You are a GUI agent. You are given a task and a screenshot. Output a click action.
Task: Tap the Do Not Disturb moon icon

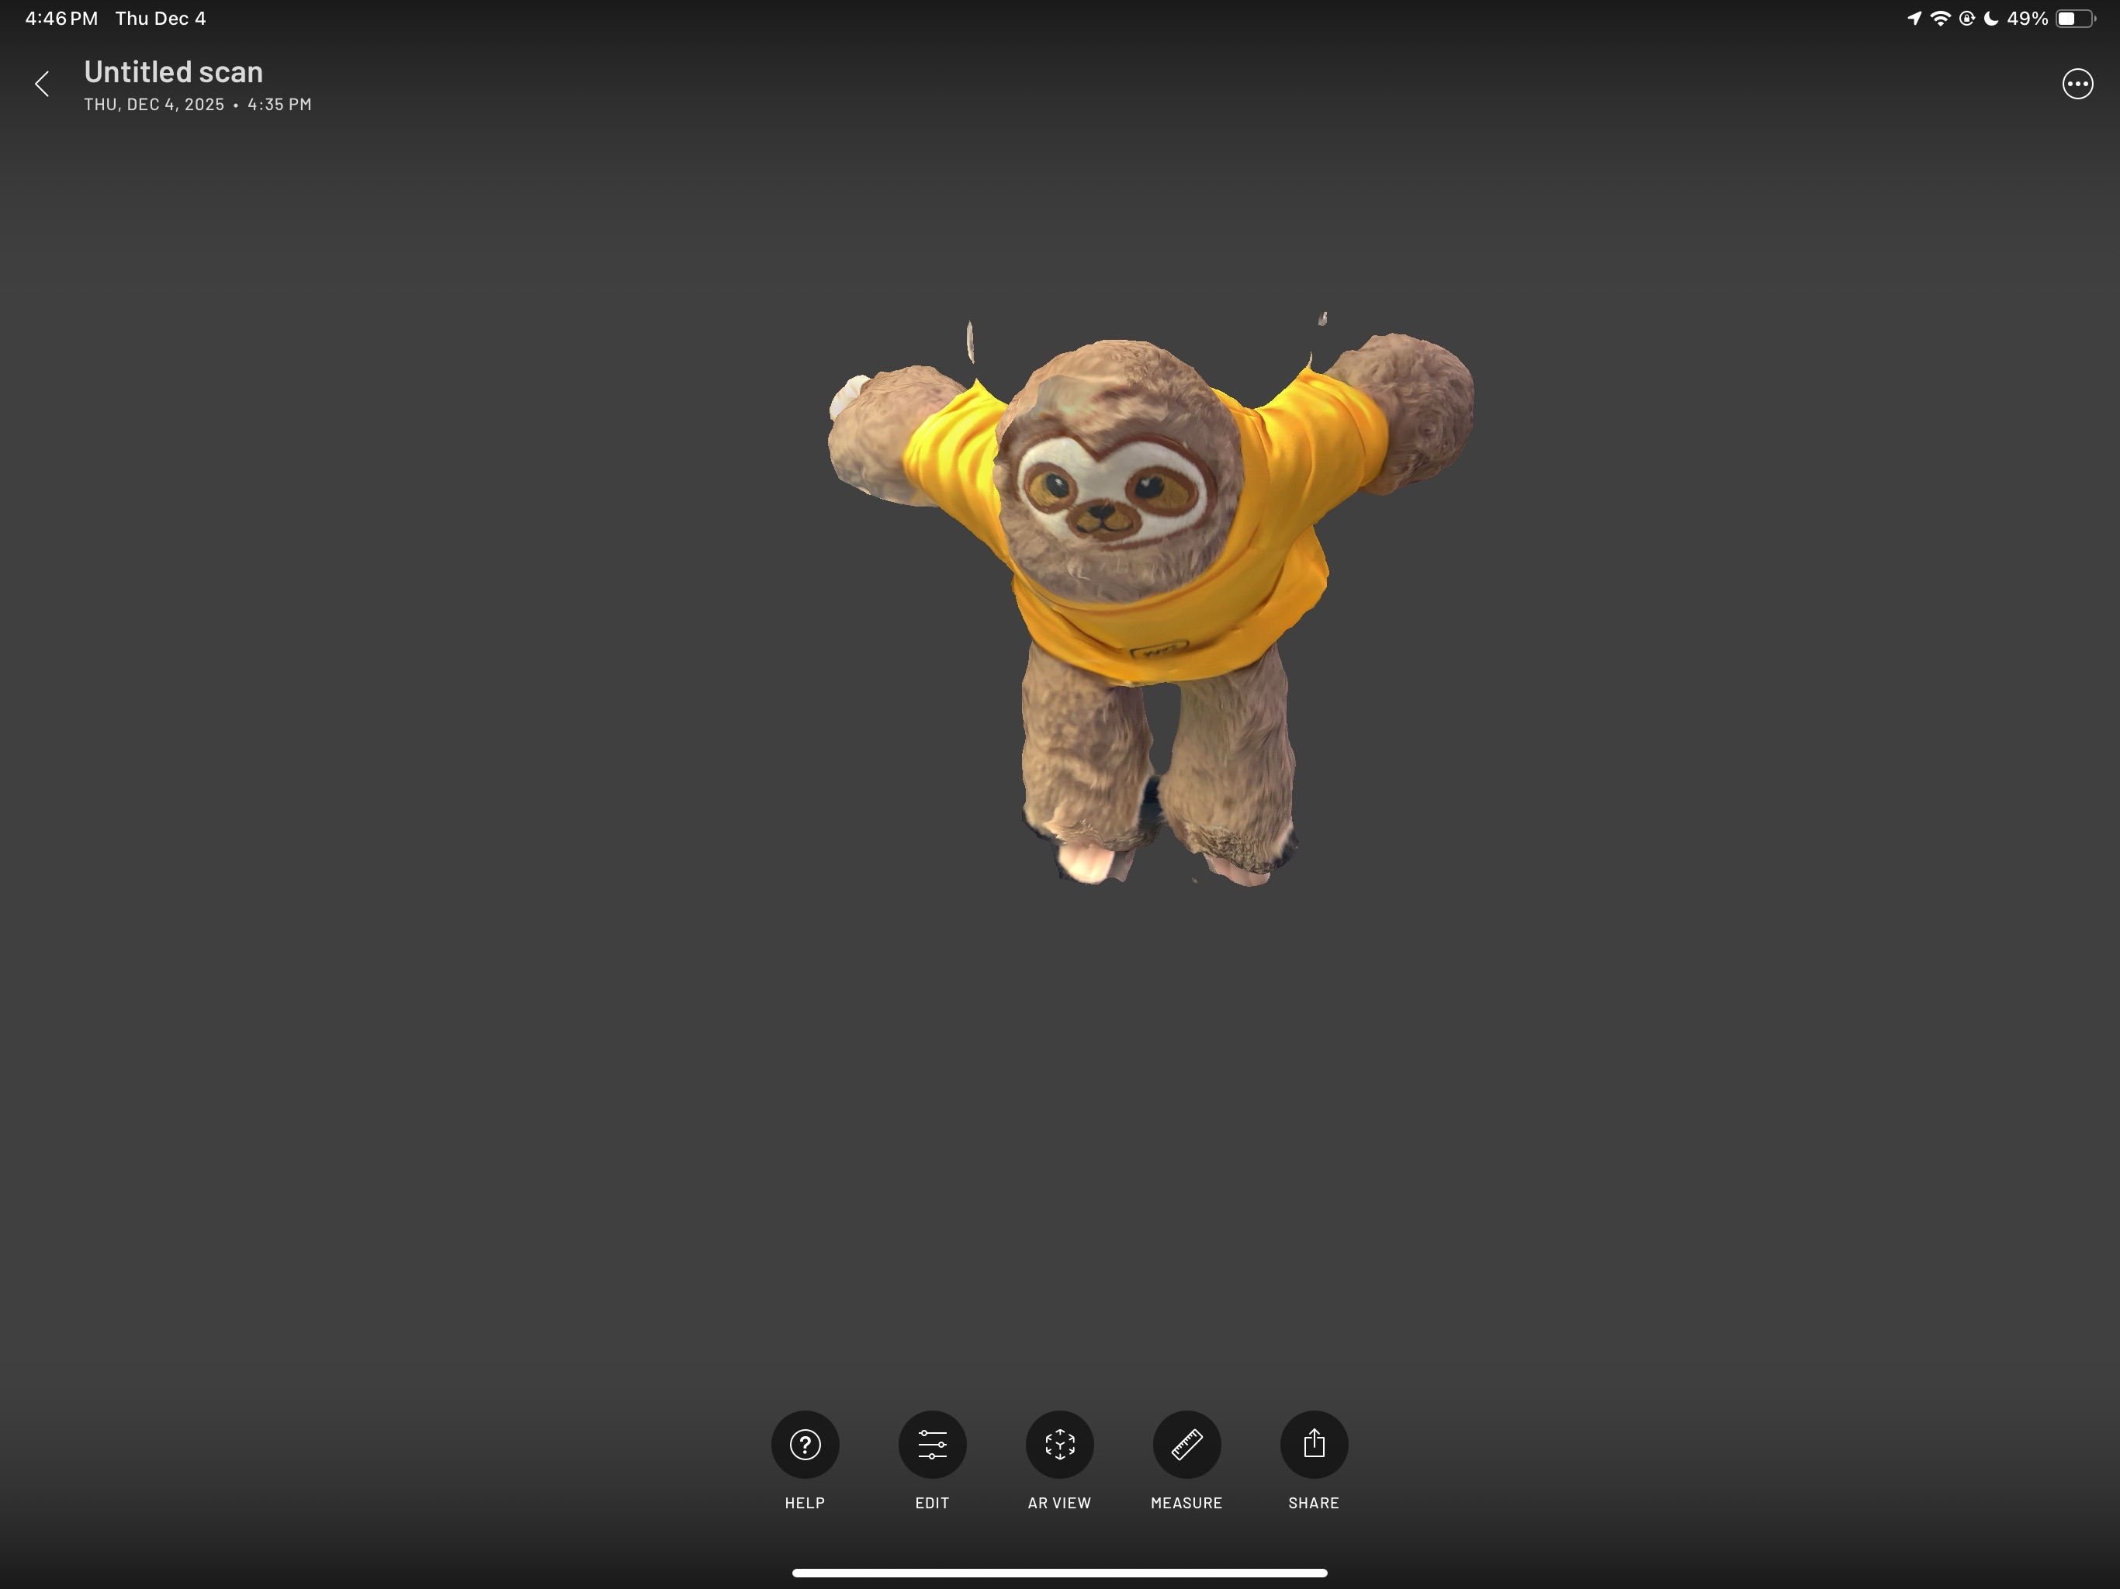pyautogui.click(x=1993, y=17)
